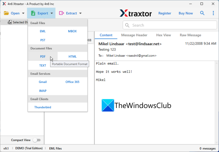
Task: Click body line 'Hope it works well!'
Action: coord(114,72)
